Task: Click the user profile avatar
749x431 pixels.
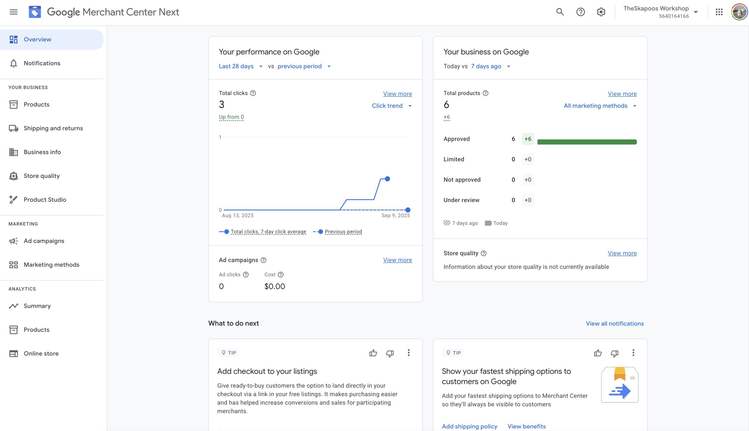Action: click(739, 12)
